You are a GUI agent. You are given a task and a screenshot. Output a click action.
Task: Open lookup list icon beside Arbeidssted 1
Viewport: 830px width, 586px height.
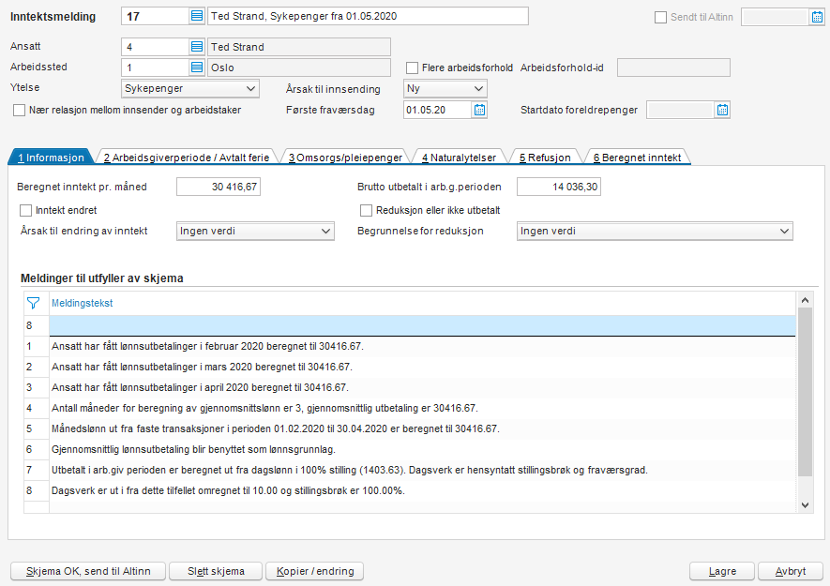click(196, 68)
